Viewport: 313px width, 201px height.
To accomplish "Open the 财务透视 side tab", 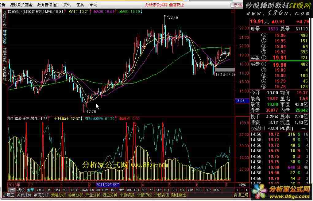I will coord(5,74).
